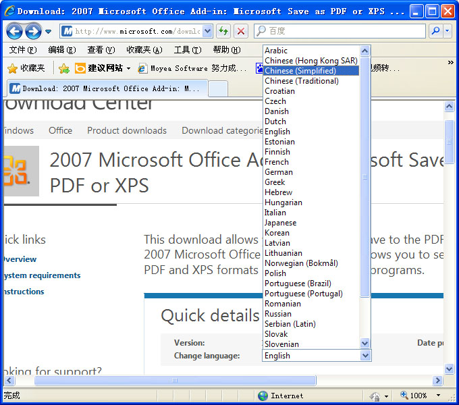Choose Croatian from the list
Image resolution: width=459 pixels, height=405 pixels.
(311, 91)
